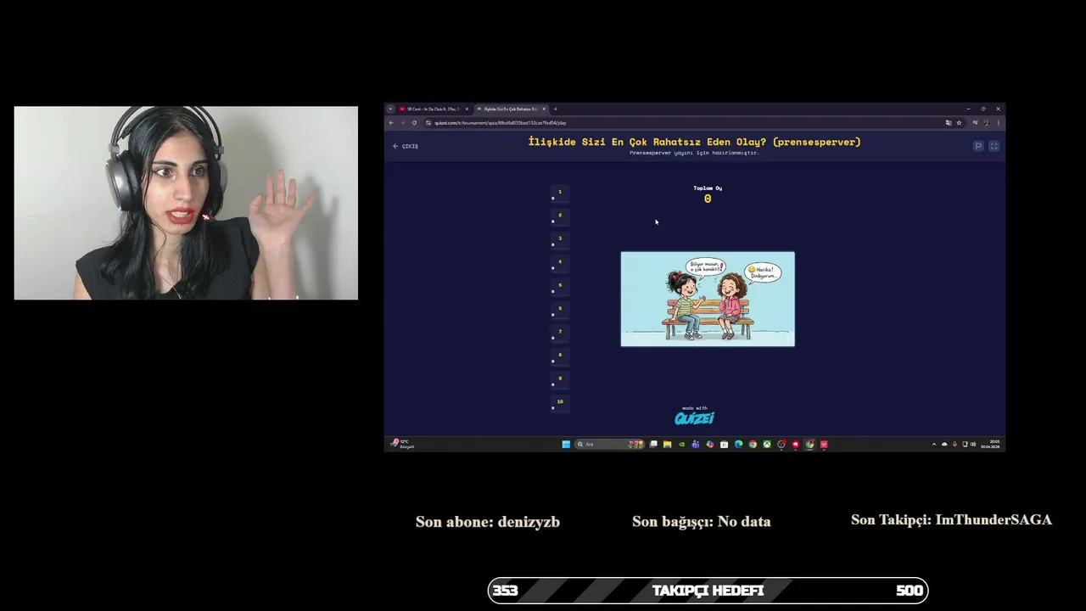The width and height of the screenshot is (1086, 611).
Task: Open the tab search dropdown in Chrome
Action: (390, 109)
